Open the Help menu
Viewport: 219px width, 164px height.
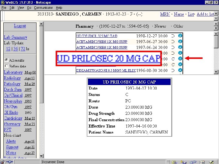pyautogui.click(x=59, y=8)
